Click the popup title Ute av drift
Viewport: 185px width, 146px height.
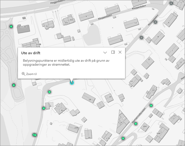31,53
